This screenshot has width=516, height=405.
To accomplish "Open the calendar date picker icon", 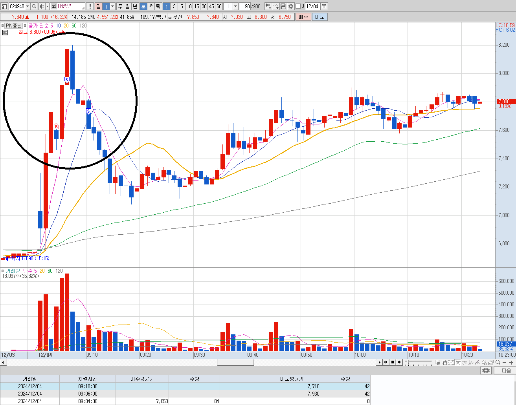I will (324, 6).
